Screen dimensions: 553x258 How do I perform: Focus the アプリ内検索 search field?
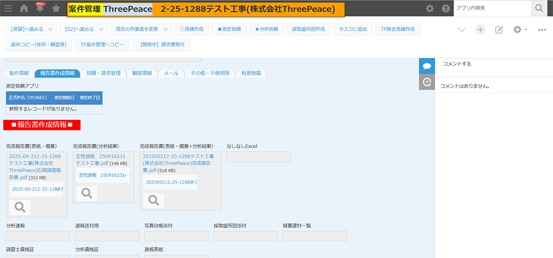tap(492, 8)
